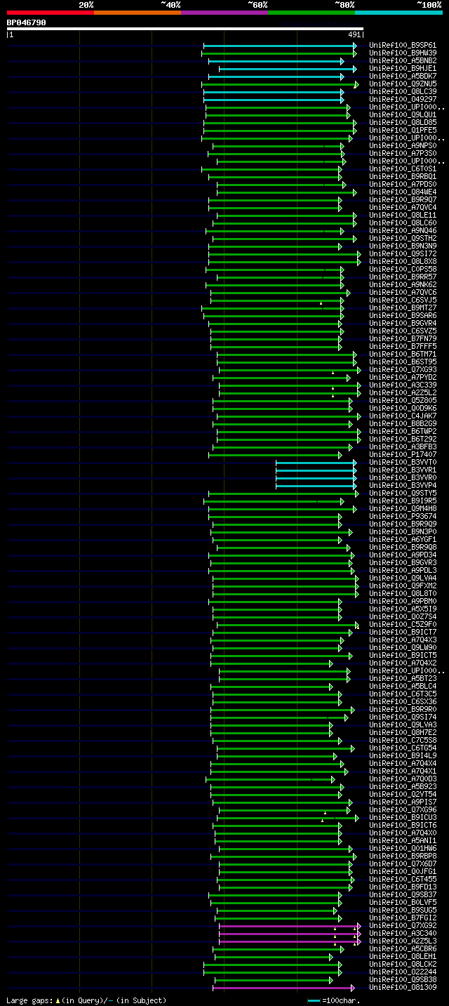
Task: Open hit UniRef100_B9SP61
Action: tap(403, 46)
